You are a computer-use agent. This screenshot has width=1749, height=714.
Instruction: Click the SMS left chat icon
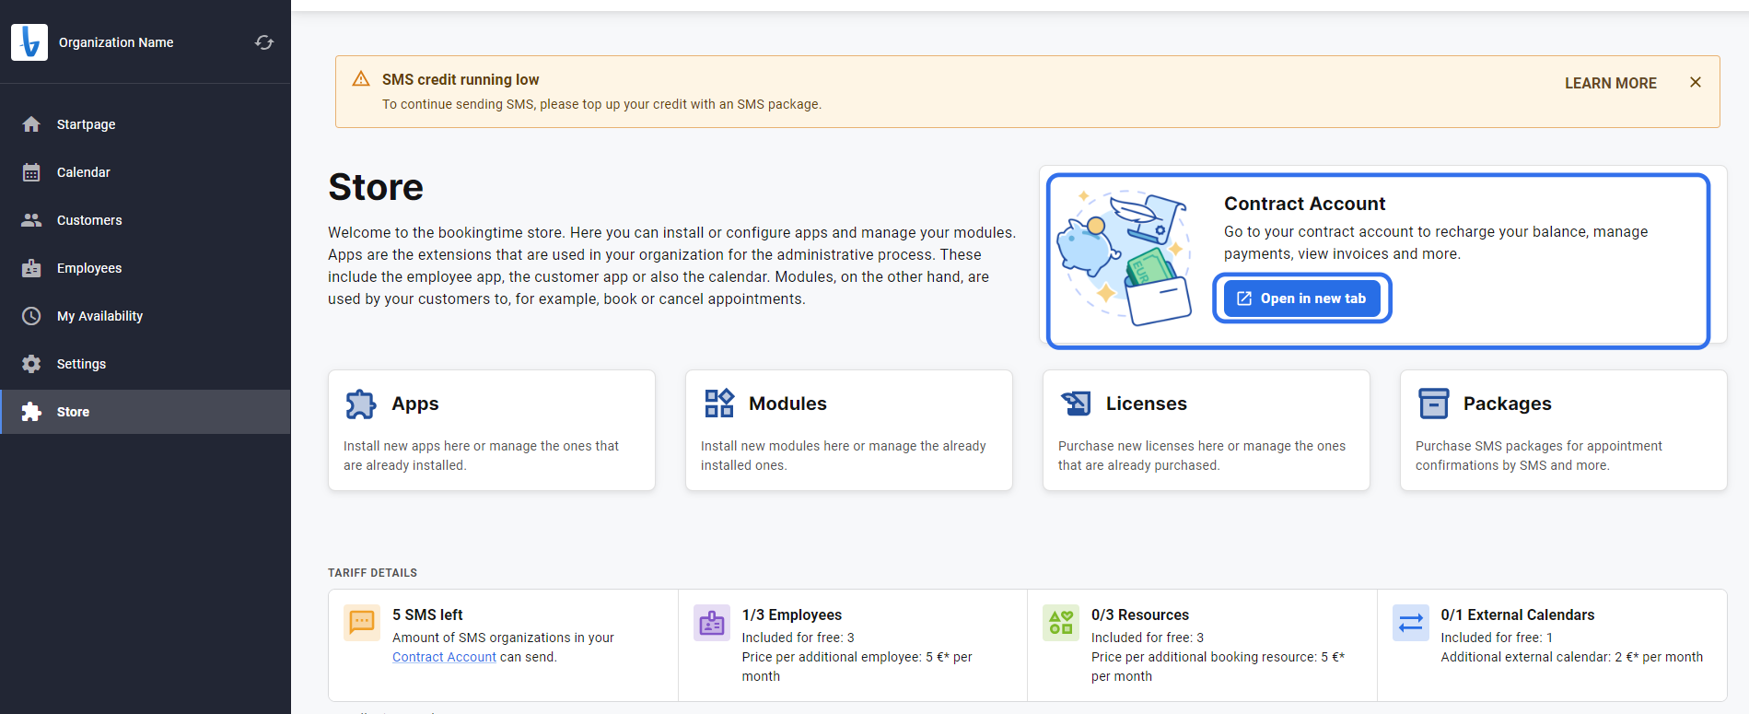pyautogui.click(x=362, y=623)
